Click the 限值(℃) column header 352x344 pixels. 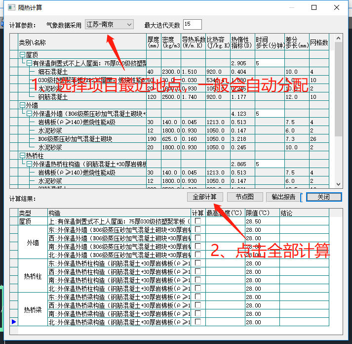tap(263, 213)
